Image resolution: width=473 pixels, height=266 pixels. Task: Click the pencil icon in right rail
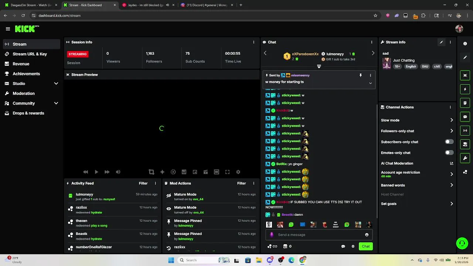click(465, 58)
